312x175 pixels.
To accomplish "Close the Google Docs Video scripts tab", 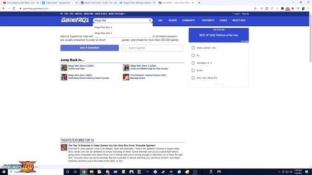I will [x=77, y=3].
